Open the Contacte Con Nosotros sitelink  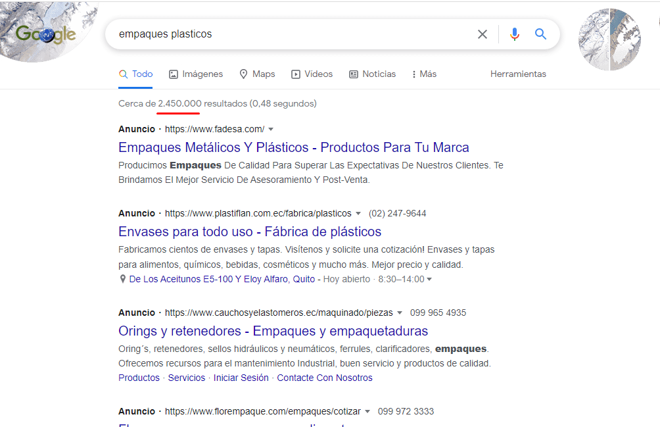click(325, 378)
